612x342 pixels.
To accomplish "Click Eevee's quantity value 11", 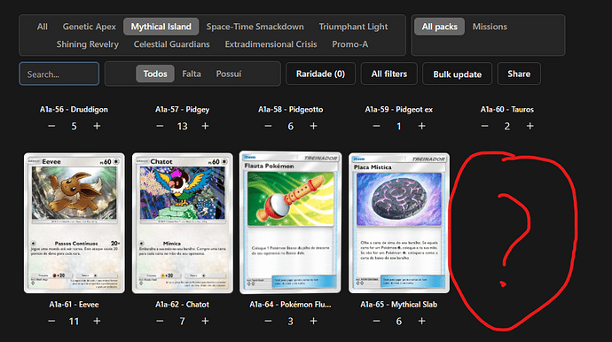I will (74, 321).
